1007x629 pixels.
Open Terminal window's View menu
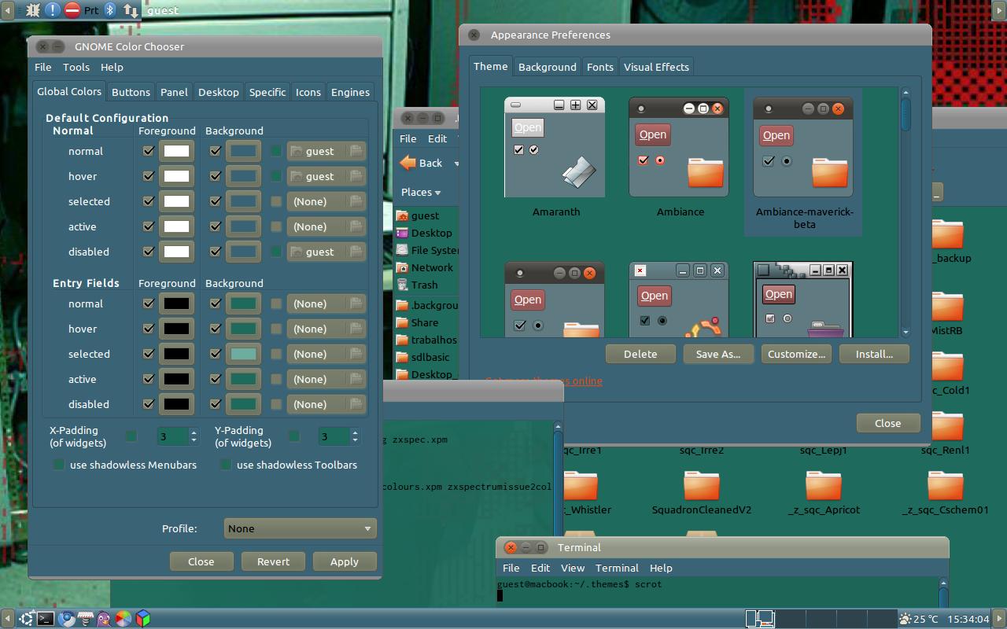(573, 568)
